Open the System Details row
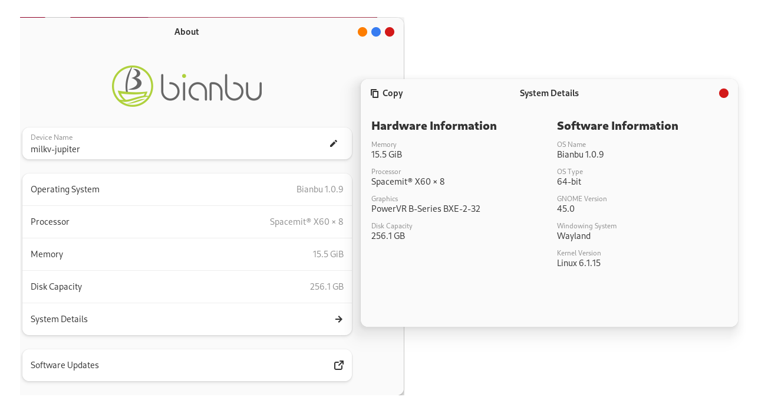This screenshot has width=758, height=413. (187, 319)
